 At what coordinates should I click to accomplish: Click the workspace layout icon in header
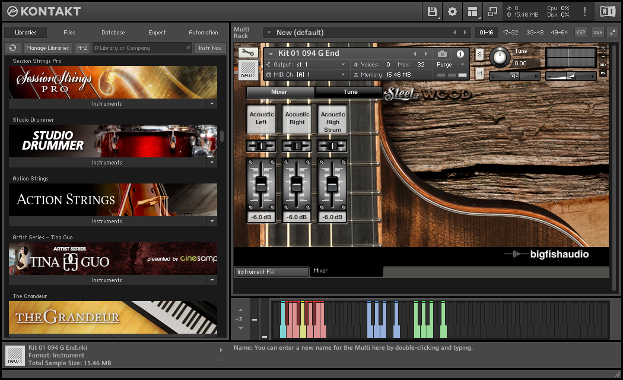[472, 11]
